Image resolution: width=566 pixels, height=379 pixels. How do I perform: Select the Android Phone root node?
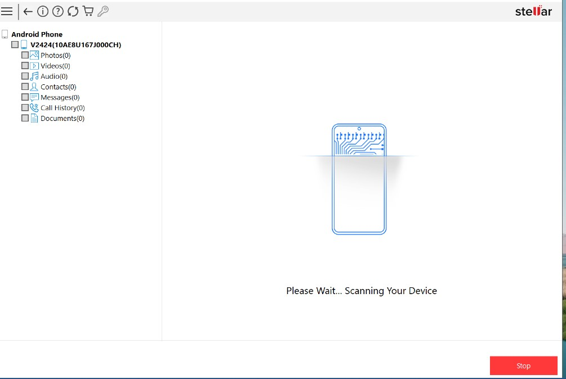point(37,34)
